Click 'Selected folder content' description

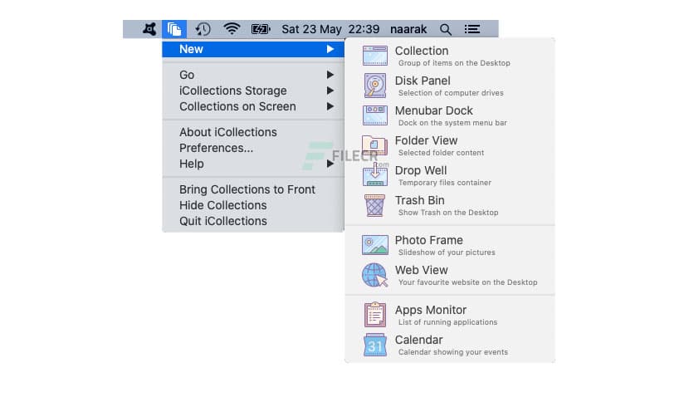point(441,153)
